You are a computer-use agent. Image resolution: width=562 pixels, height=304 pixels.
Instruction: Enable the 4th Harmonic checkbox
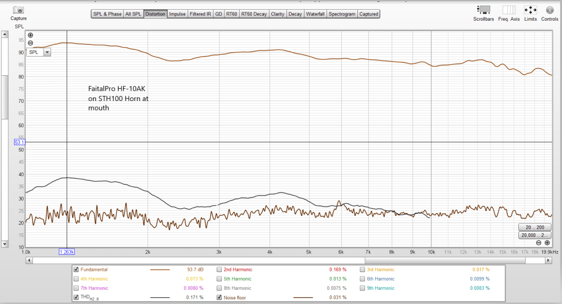tap(76, 279)
